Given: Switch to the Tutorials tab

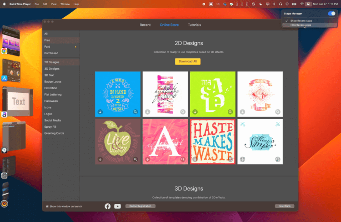Looking at the screenshot, I should click(x=194, y=25).
